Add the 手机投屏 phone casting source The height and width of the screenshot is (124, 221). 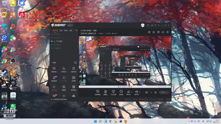(113, 93)
